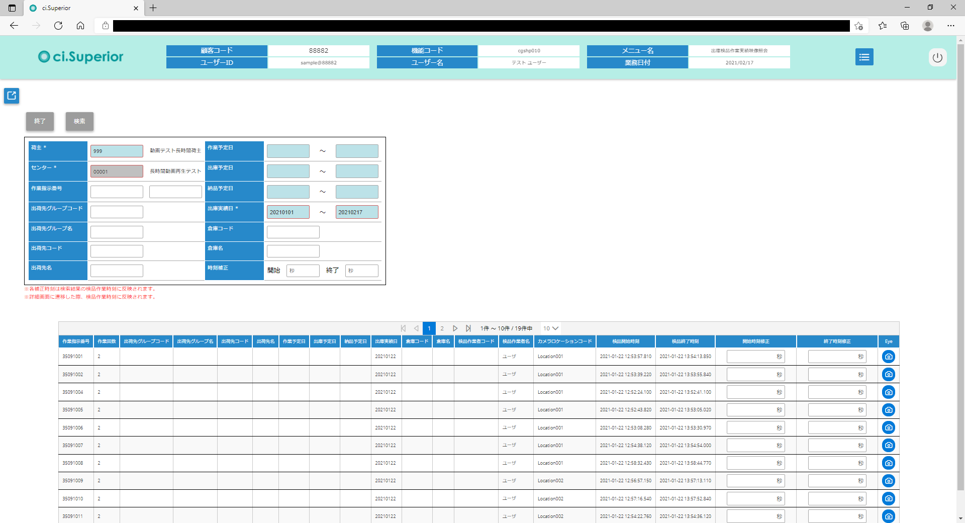This screenshot has height=523, width=965.
Task: Click first 作業指示番号 input field
Action: [117, 192]
